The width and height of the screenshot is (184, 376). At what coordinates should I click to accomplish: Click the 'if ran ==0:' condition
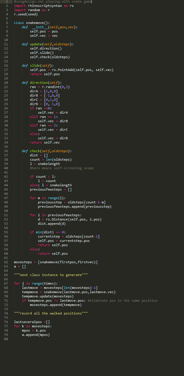pyautogui.click(x=41, y=108)
